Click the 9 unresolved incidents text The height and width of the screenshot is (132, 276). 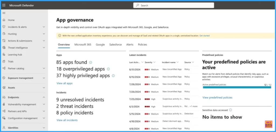coord(80,100)
